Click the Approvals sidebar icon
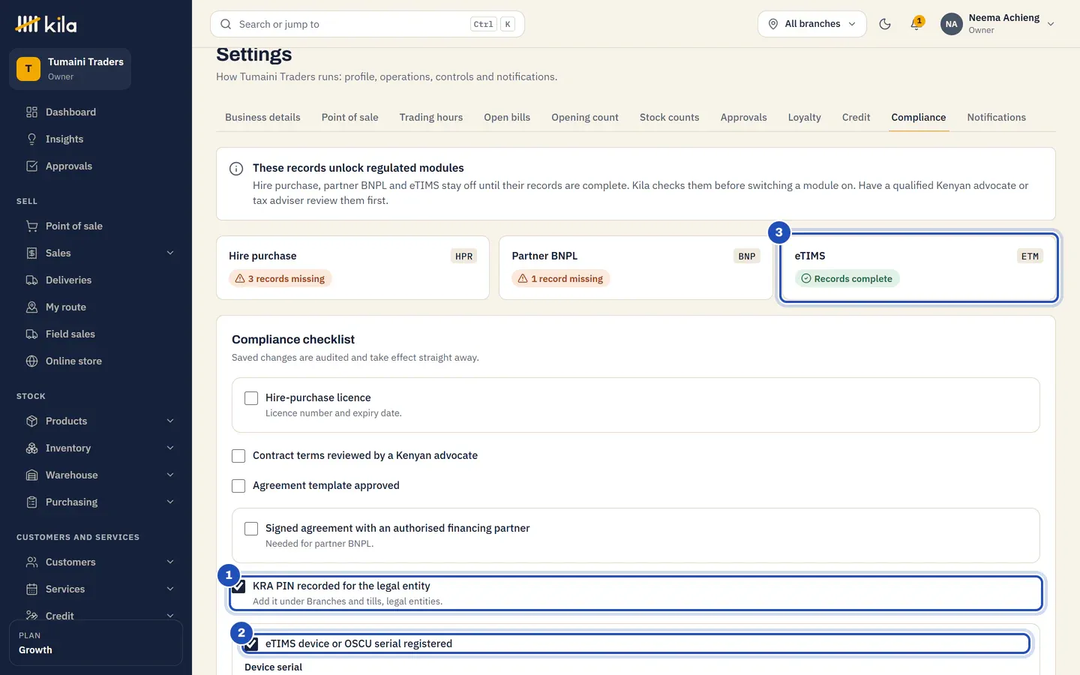The width and height of the screenshot is (1080, 675). [x=31, y=166]
